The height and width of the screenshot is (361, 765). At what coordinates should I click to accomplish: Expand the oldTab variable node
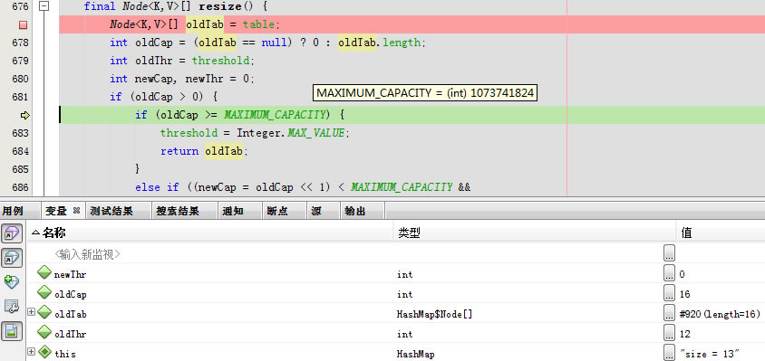pyautogui.click(x=31, y=312)
